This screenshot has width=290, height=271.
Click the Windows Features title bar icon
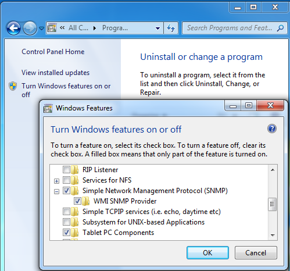click(48, 108)
